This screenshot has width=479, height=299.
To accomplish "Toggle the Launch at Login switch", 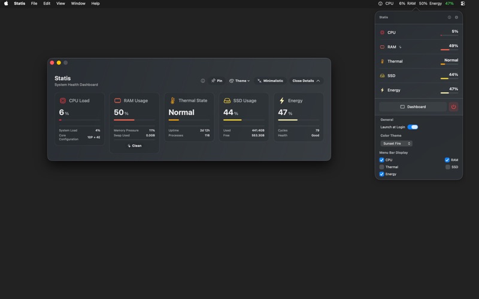I will [x=413, y=127].
